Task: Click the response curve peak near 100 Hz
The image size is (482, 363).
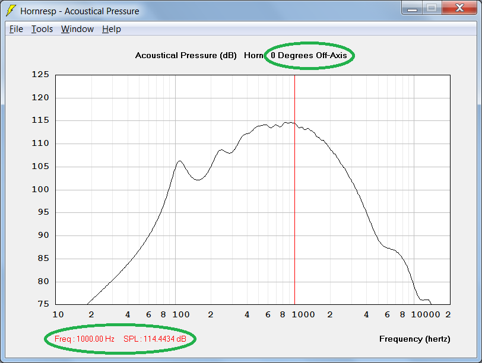Action: pyautogui.click(x=179, y=161)
